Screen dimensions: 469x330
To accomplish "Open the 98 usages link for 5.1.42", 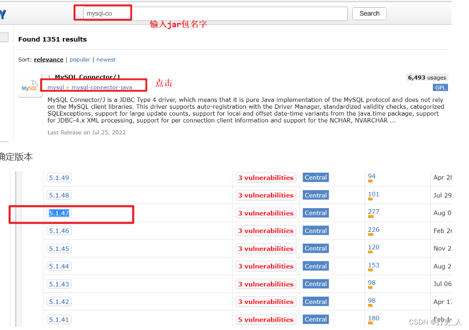I will [x=372, y=301].
